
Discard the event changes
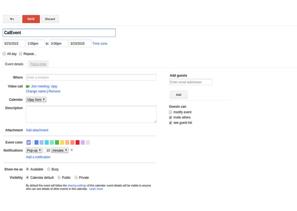pos(50,19)
